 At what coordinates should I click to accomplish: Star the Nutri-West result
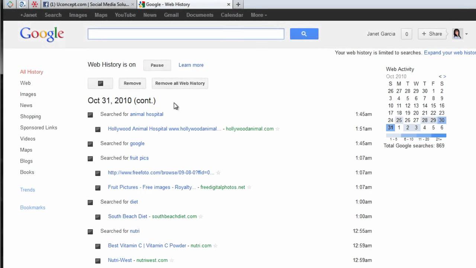(x=171, y=261)
